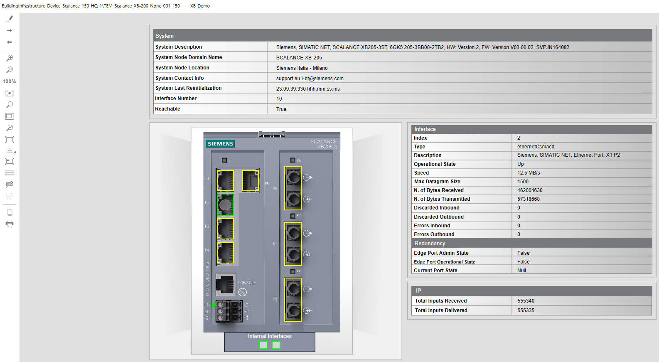Select Ethernet port P4 on the device
The height and width of the screenshot is (362, 659).
coord(226,253)
